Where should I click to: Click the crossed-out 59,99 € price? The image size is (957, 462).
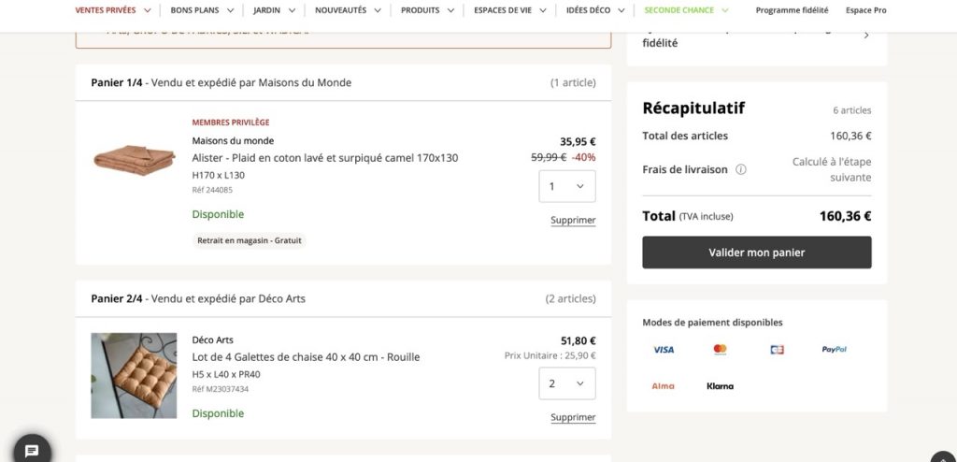(549, 157)
